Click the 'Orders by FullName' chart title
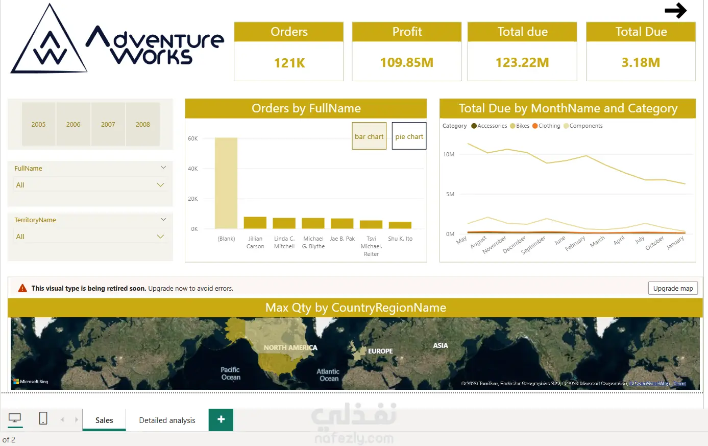The width and height of the screenshot is (708, 446). tap(306, 108)
